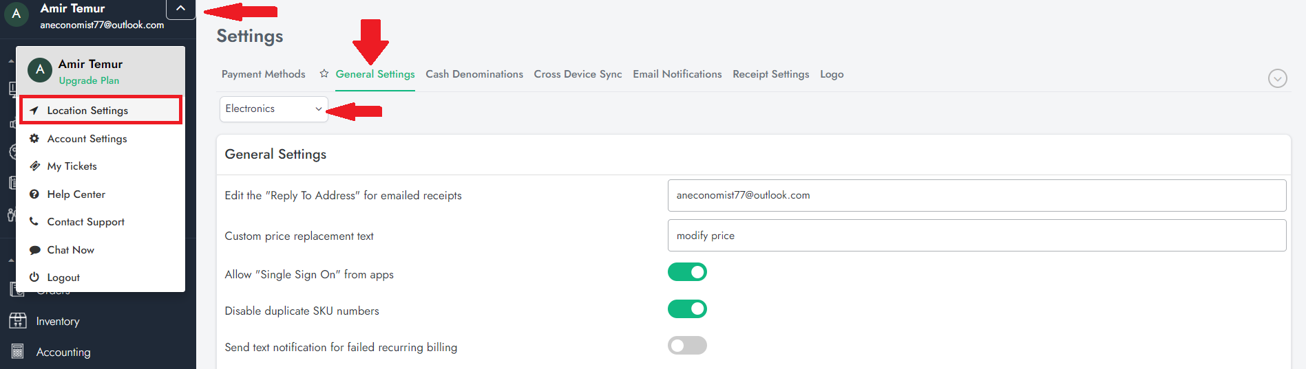
Task: Open the Receipt Settings tab
Action: (x=770, y=74)
